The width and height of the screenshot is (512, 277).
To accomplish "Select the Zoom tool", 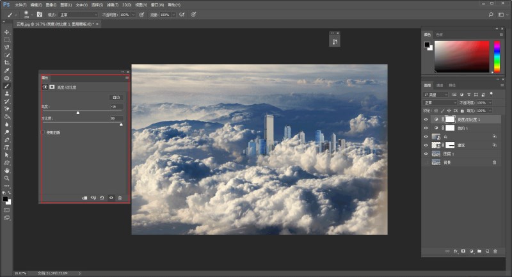I will 7,178.
